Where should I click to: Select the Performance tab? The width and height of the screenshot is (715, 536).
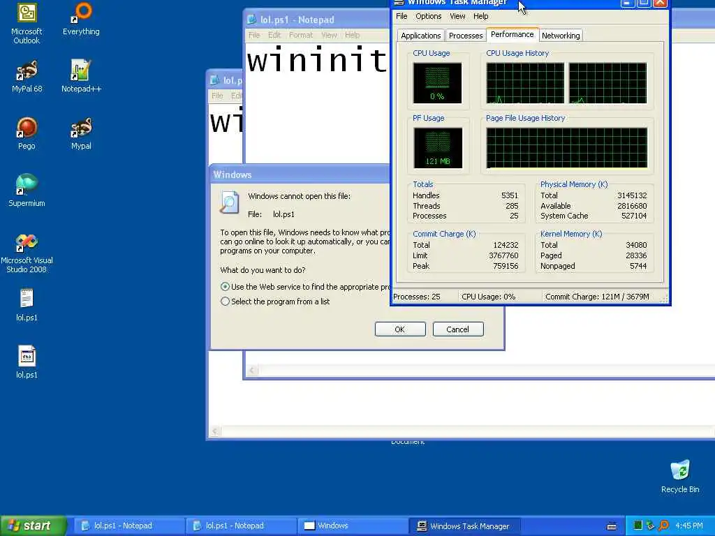point(512,34)
